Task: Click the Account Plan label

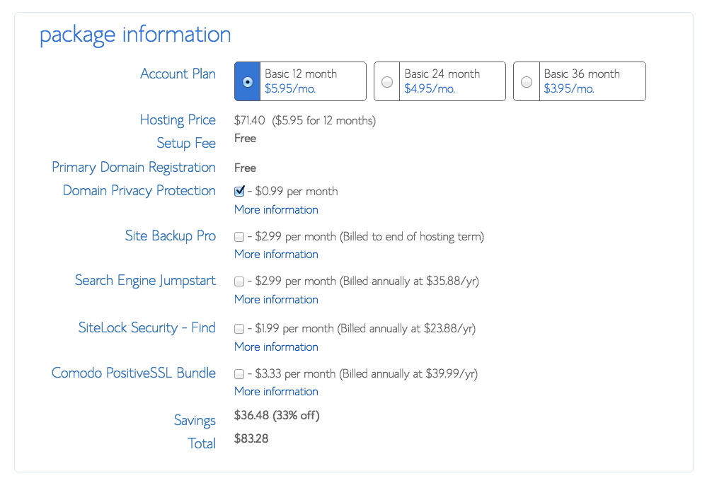Action: point(178,74)
